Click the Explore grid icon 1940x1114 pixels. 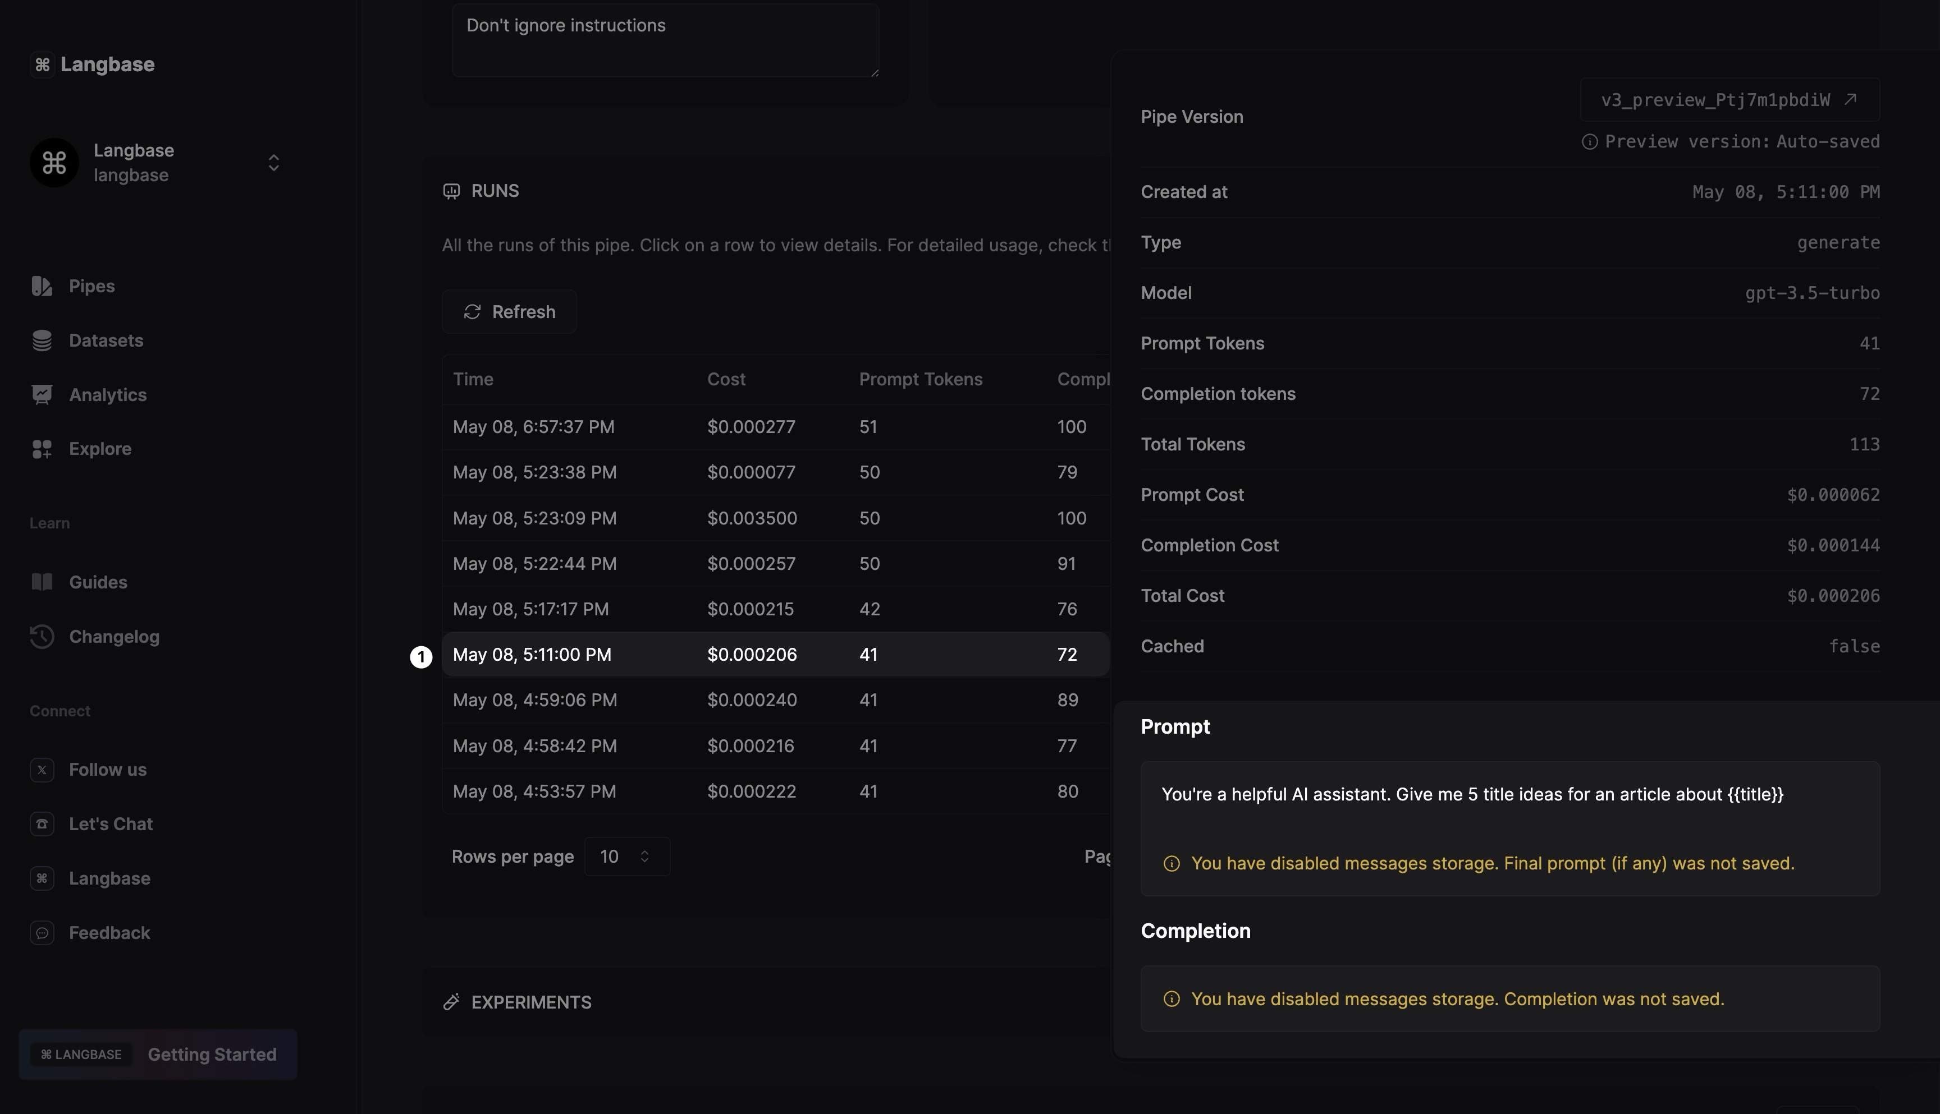tap(42, 449)
